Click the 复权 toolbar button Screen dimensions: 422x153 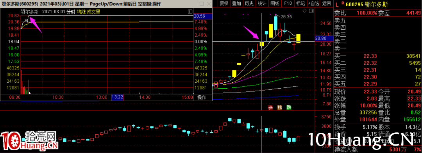[x=224, y=3]
